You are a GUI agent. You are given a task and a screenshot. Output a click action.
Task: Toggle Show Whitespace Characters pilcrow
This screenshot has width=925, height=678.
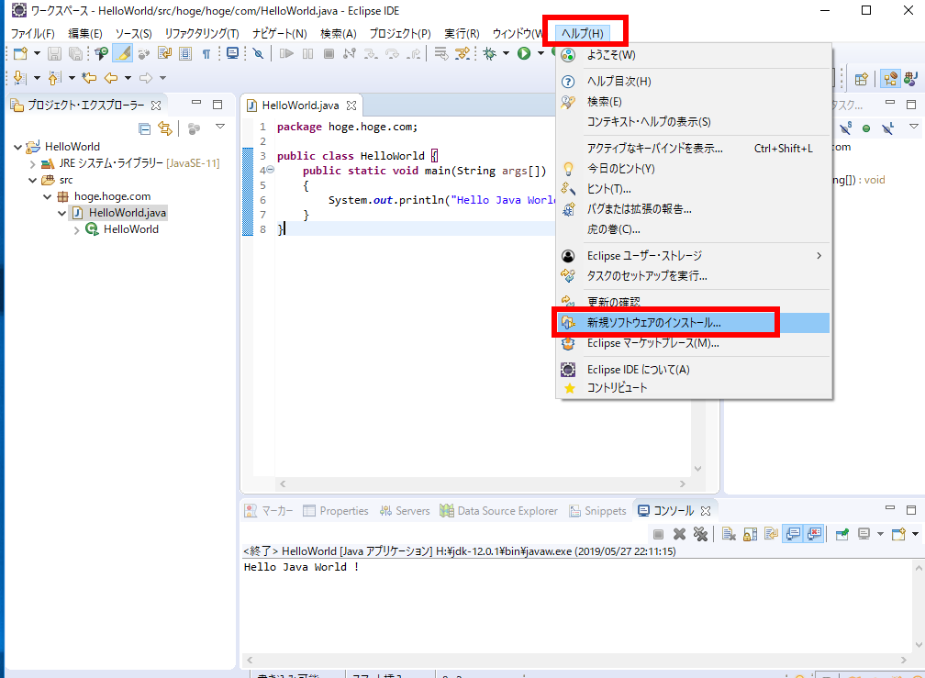click(206, 53)
